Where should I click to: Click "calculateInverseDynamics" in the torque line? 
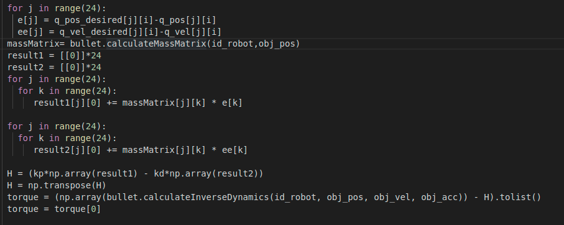point(206,197)
